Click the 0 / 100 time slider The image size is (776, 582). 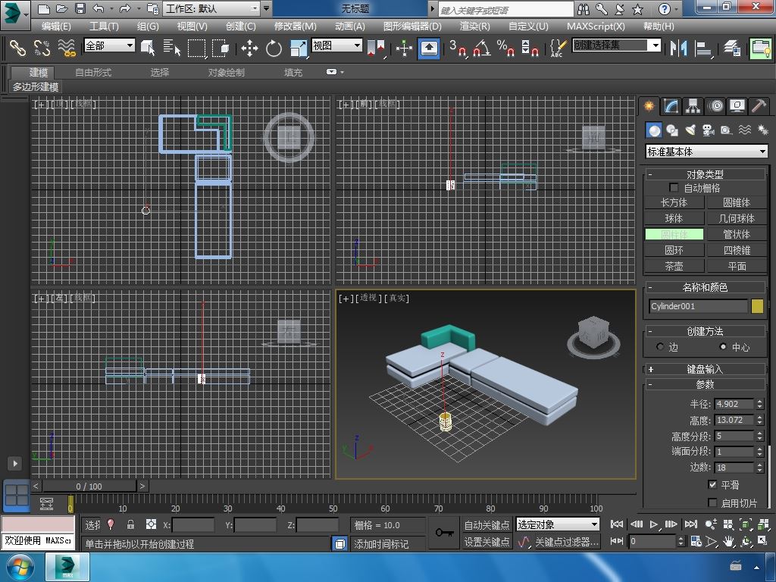89,487
